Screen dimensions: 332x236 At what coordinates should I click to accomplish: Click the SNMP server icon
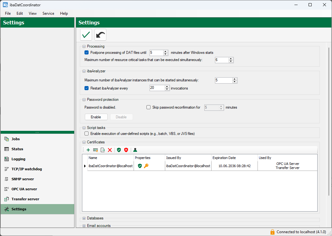[x=7, y=179]
